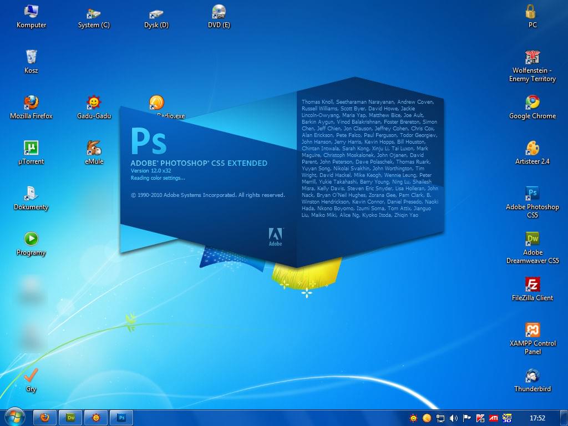Click the 'Version 12.0 x32' text
Viewport: 568px width, 426px height.
151,171
